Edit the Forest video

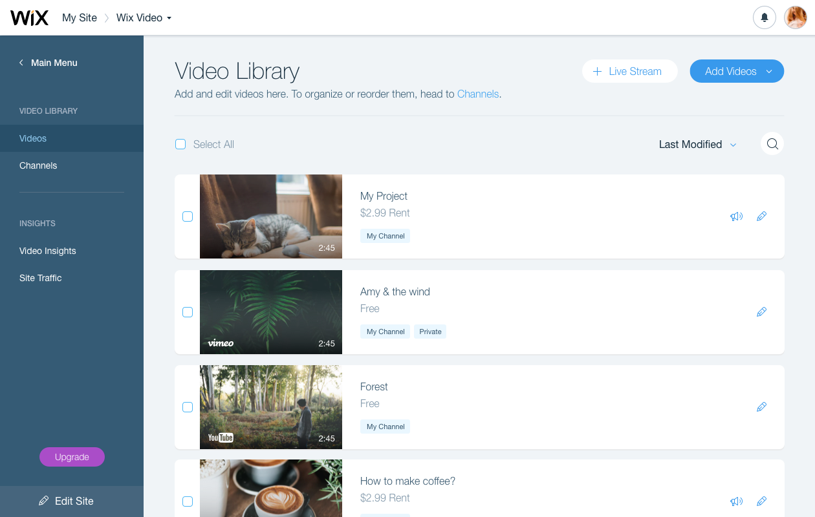click(x=762, y=407)
